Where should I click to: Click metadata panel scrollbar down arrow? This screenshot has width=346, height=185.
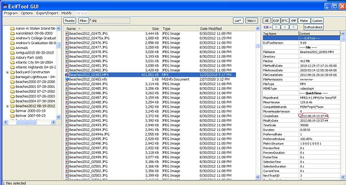coord(343,177)
